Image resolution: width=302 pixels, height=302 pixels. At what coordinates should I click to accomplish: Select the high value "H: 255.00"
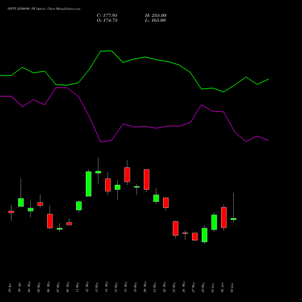[156, 16]
